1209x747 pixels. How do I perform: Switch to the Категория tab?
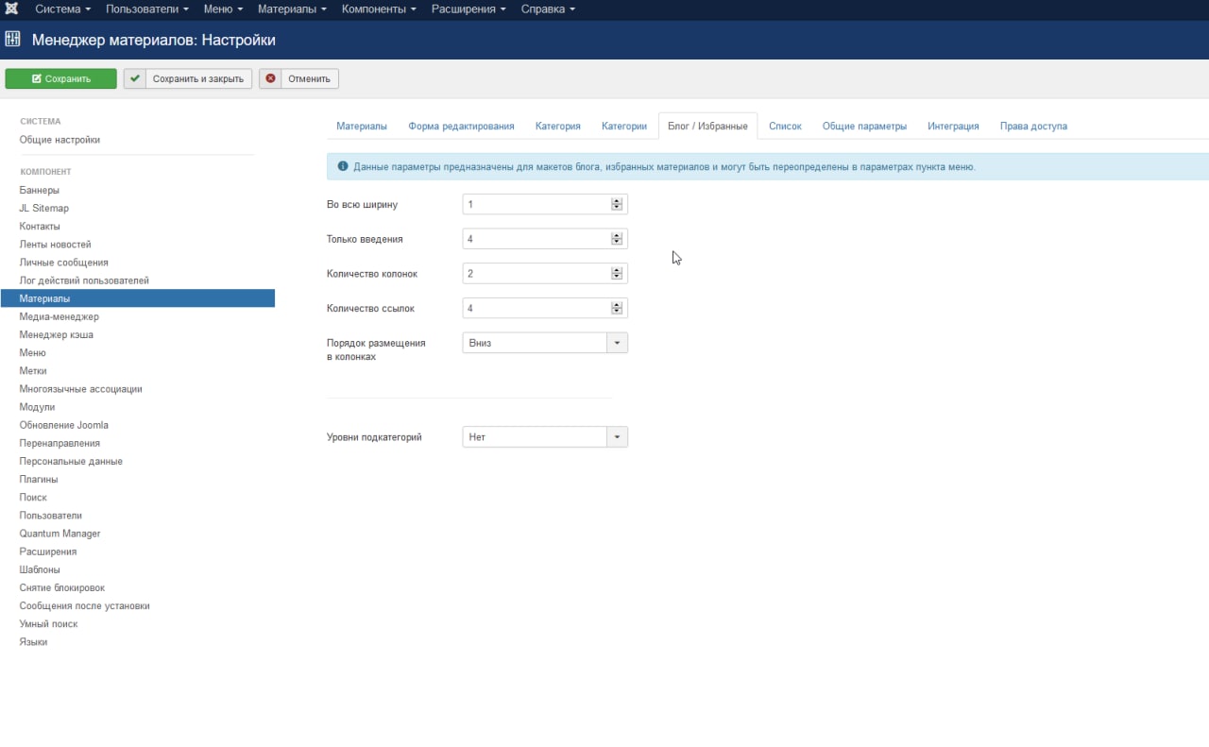557,126
